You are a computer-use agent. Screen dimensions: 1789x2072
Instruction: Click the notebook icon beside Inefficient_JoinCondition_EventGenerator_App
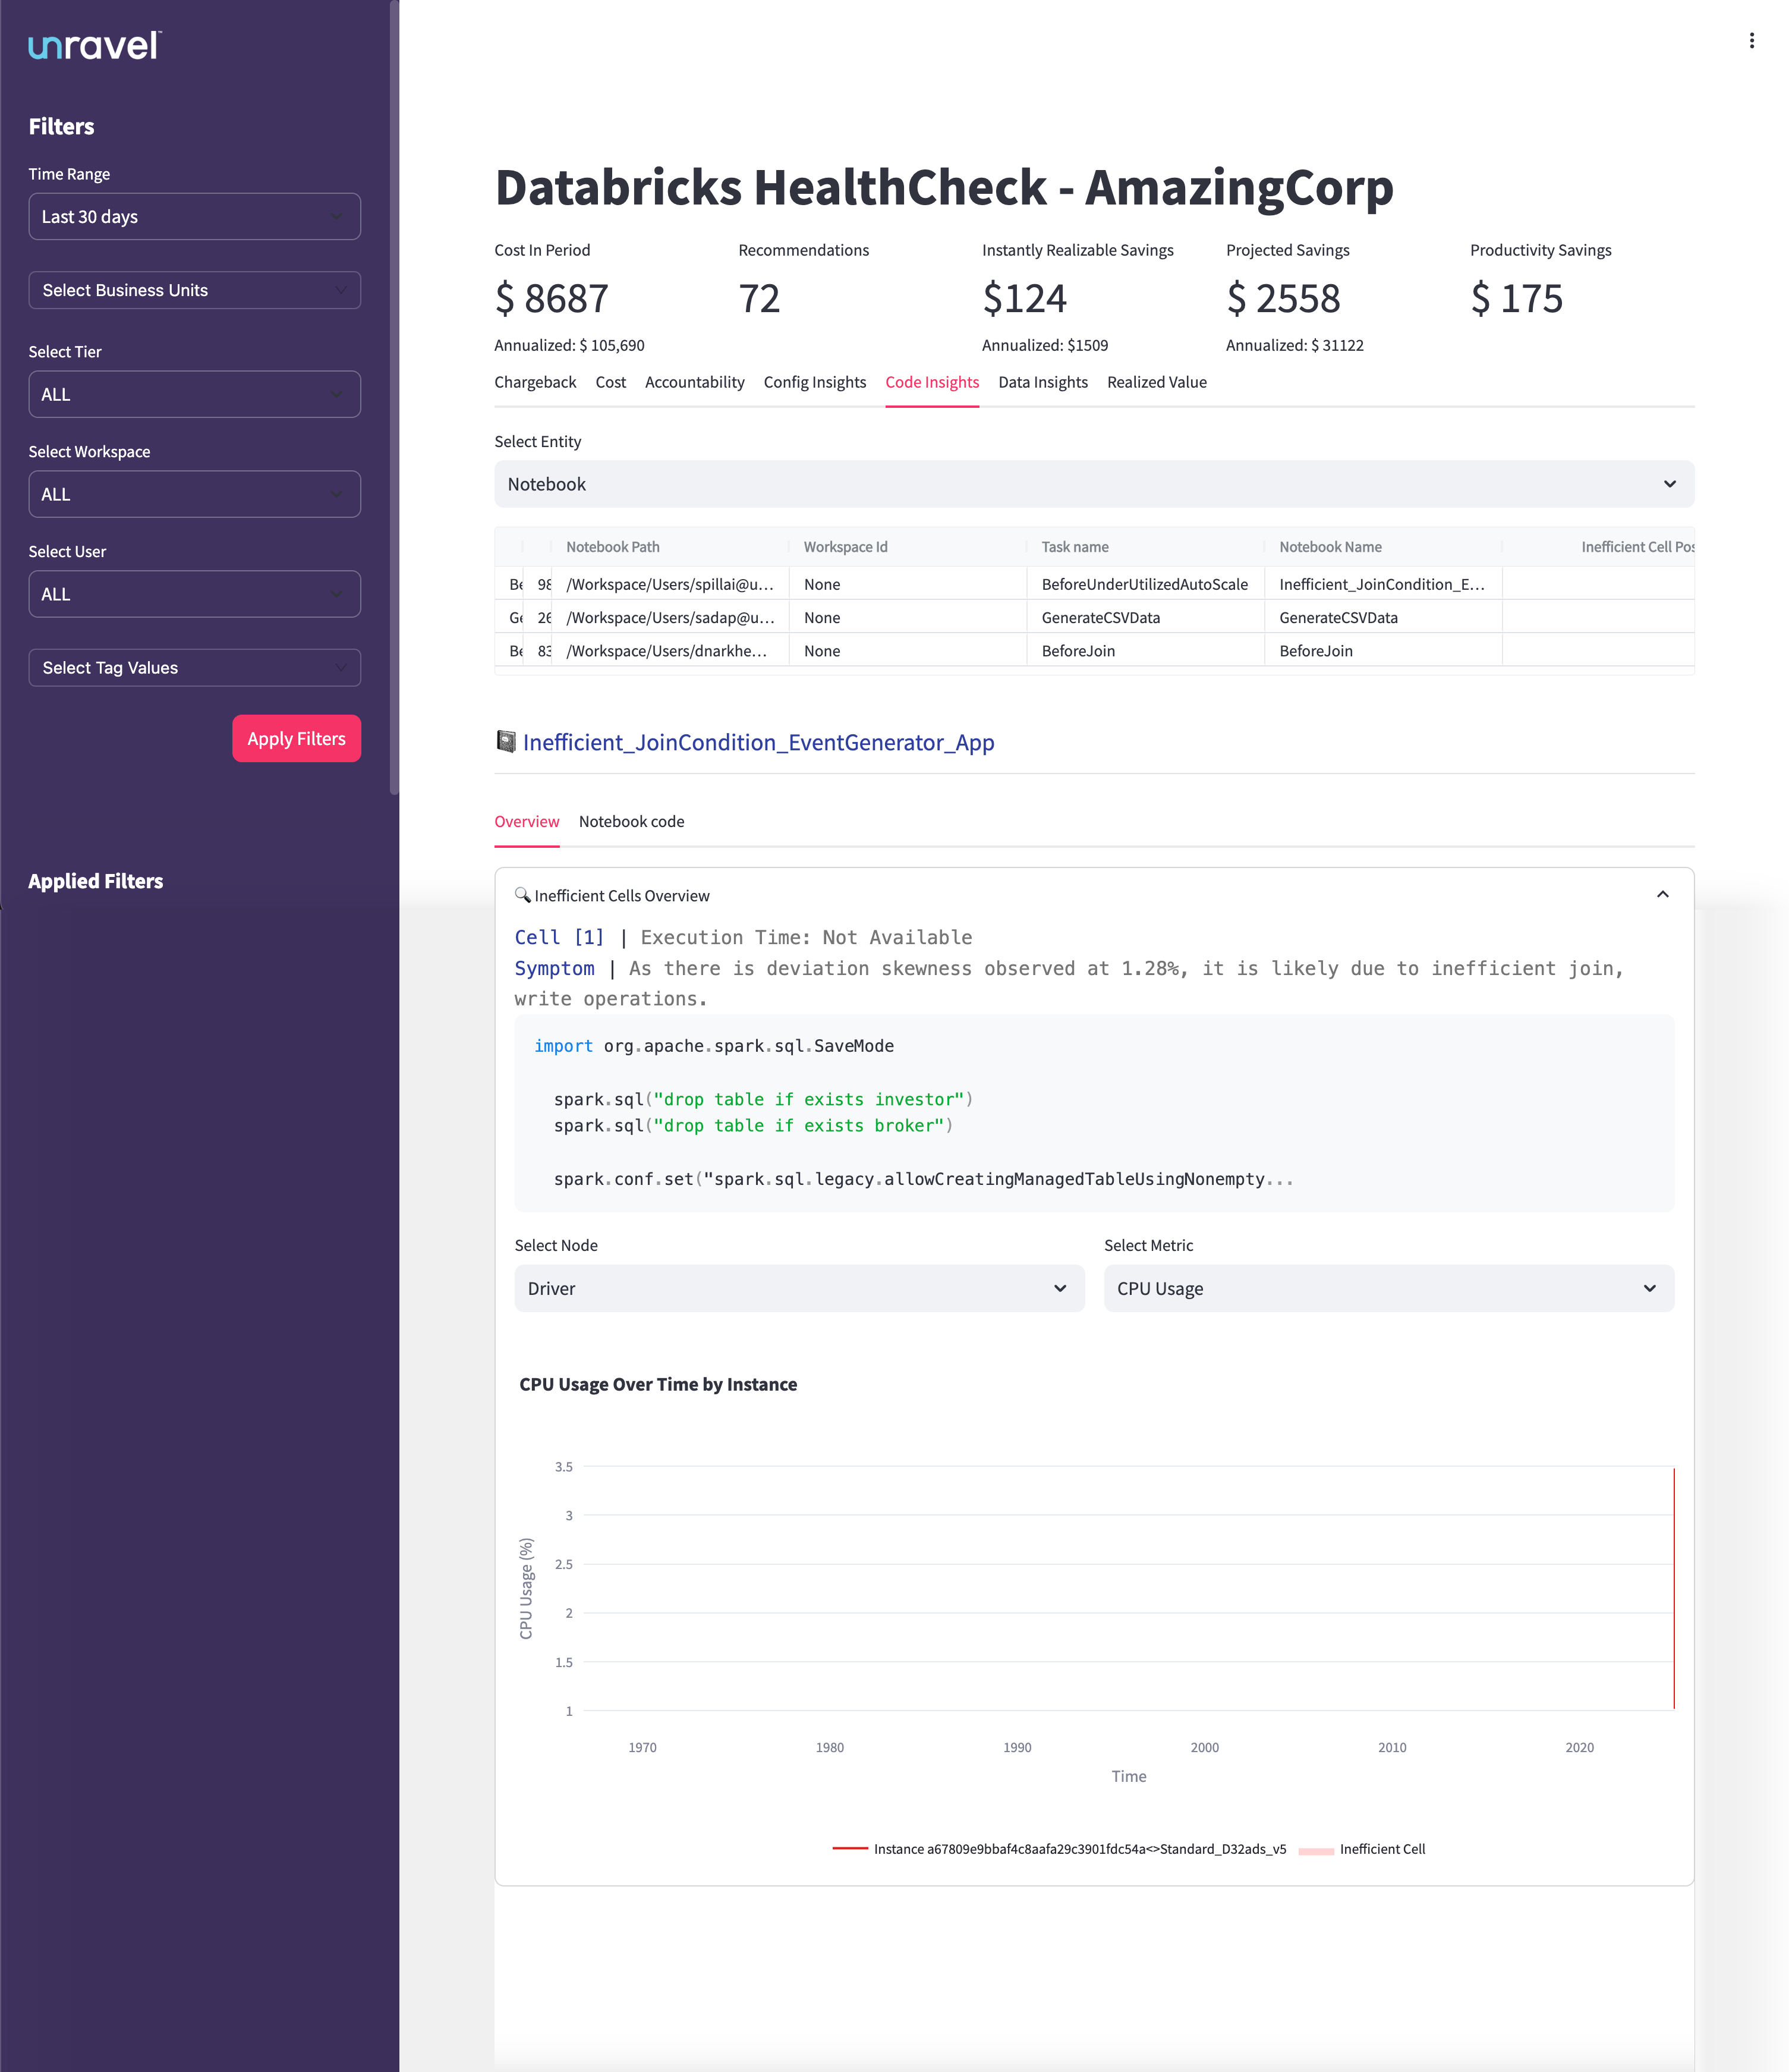(x=506, y=741)
